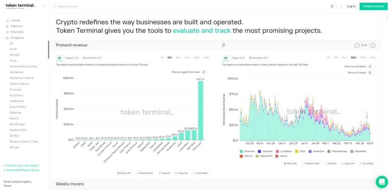Open the chat support bubble
The image size is (392, 190).
pos(382,182)
